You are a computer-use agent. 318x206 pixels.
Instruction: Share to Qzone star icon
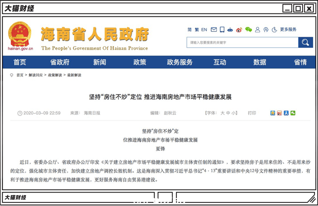273,113
